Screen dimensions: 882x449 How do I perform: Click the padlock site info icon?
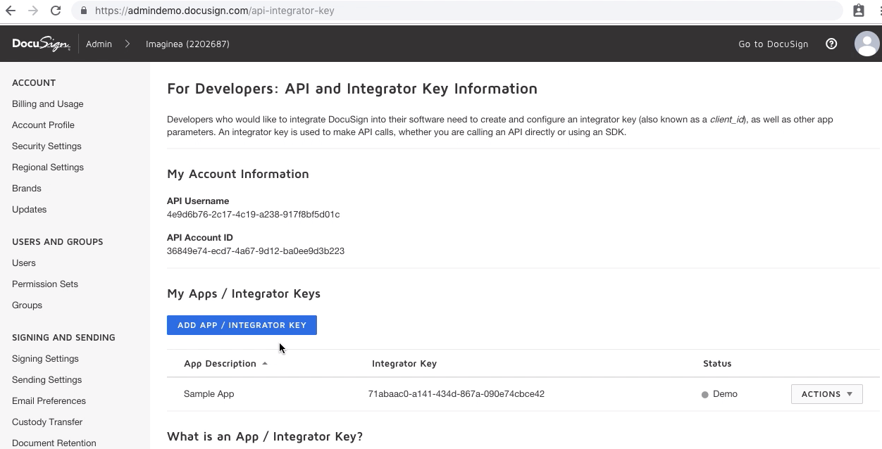click(84, 11)
